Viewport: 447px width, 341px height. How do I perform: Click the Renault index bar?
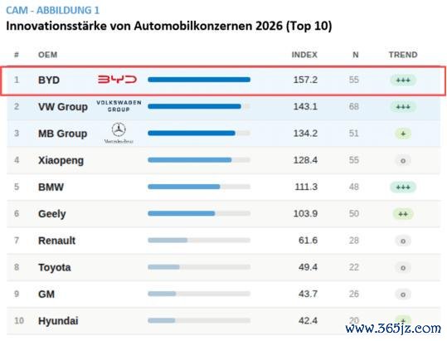[199, 241]
